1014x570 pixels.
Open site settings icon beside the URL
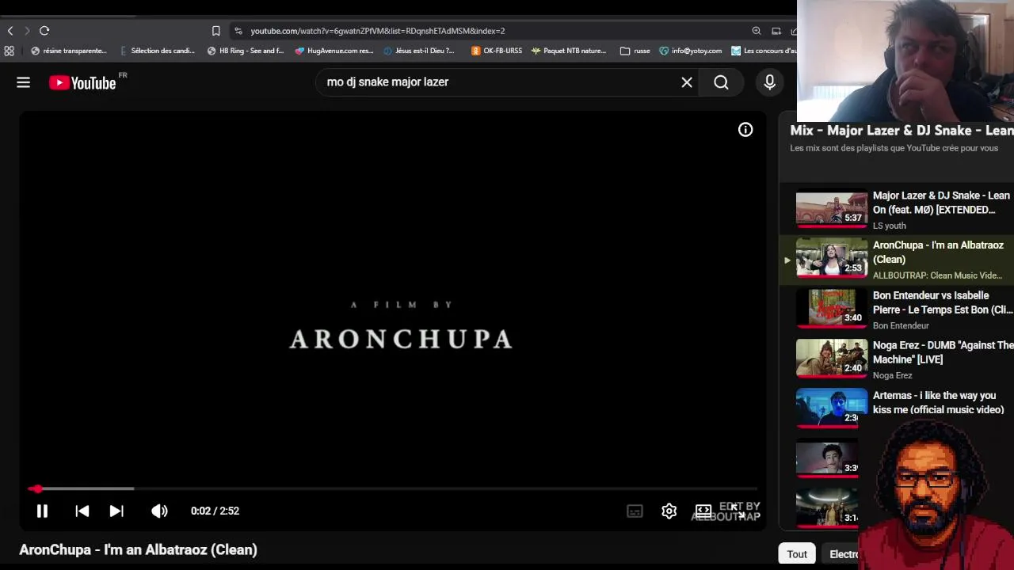tap(238, 31)
